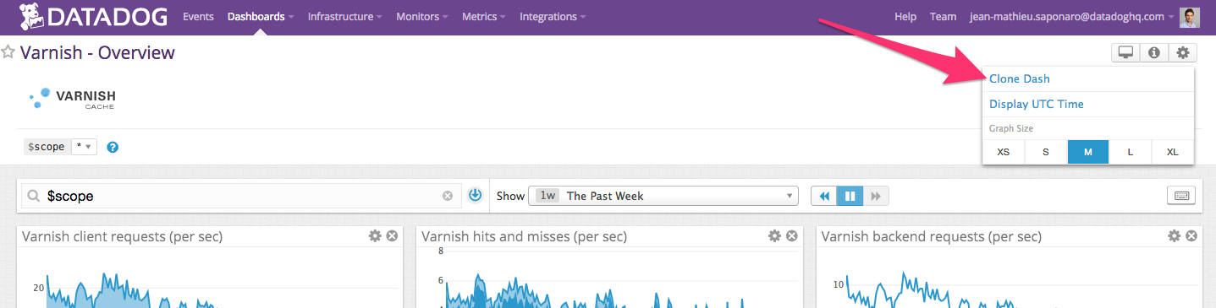
Task: Click the Varnish hits and misses graph title
Action: [x=525, y=236]
